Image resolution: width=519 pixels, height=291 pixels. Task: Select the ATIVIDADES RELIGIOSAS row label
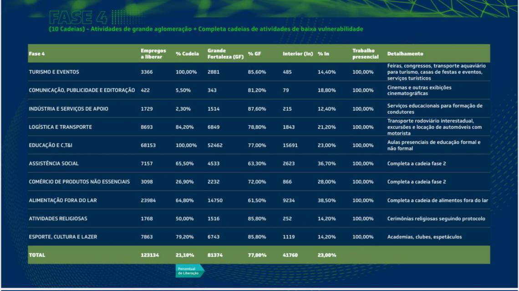click(58, 218)
